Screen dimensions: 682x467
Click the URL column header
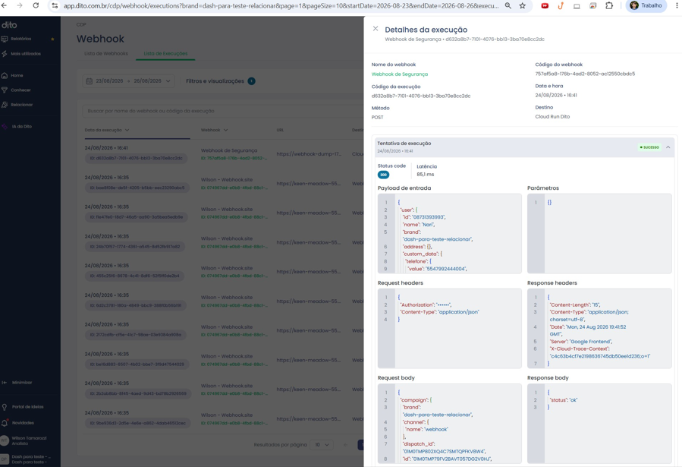tap(280, 130)
